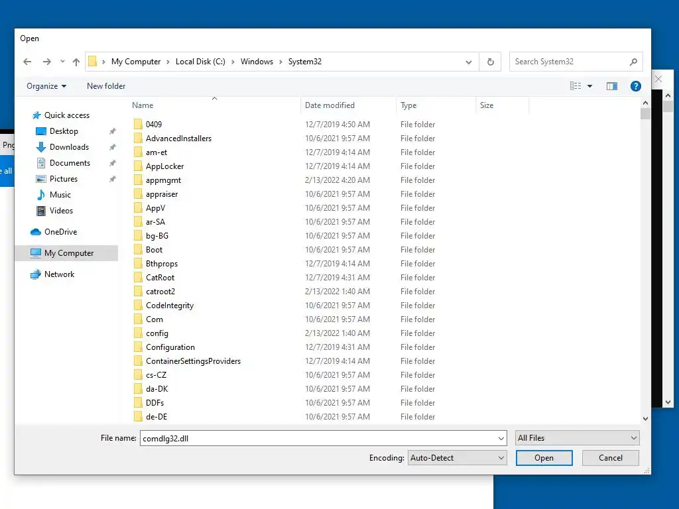Click the chevron after Windows breadcrumb

pos(280,62)
